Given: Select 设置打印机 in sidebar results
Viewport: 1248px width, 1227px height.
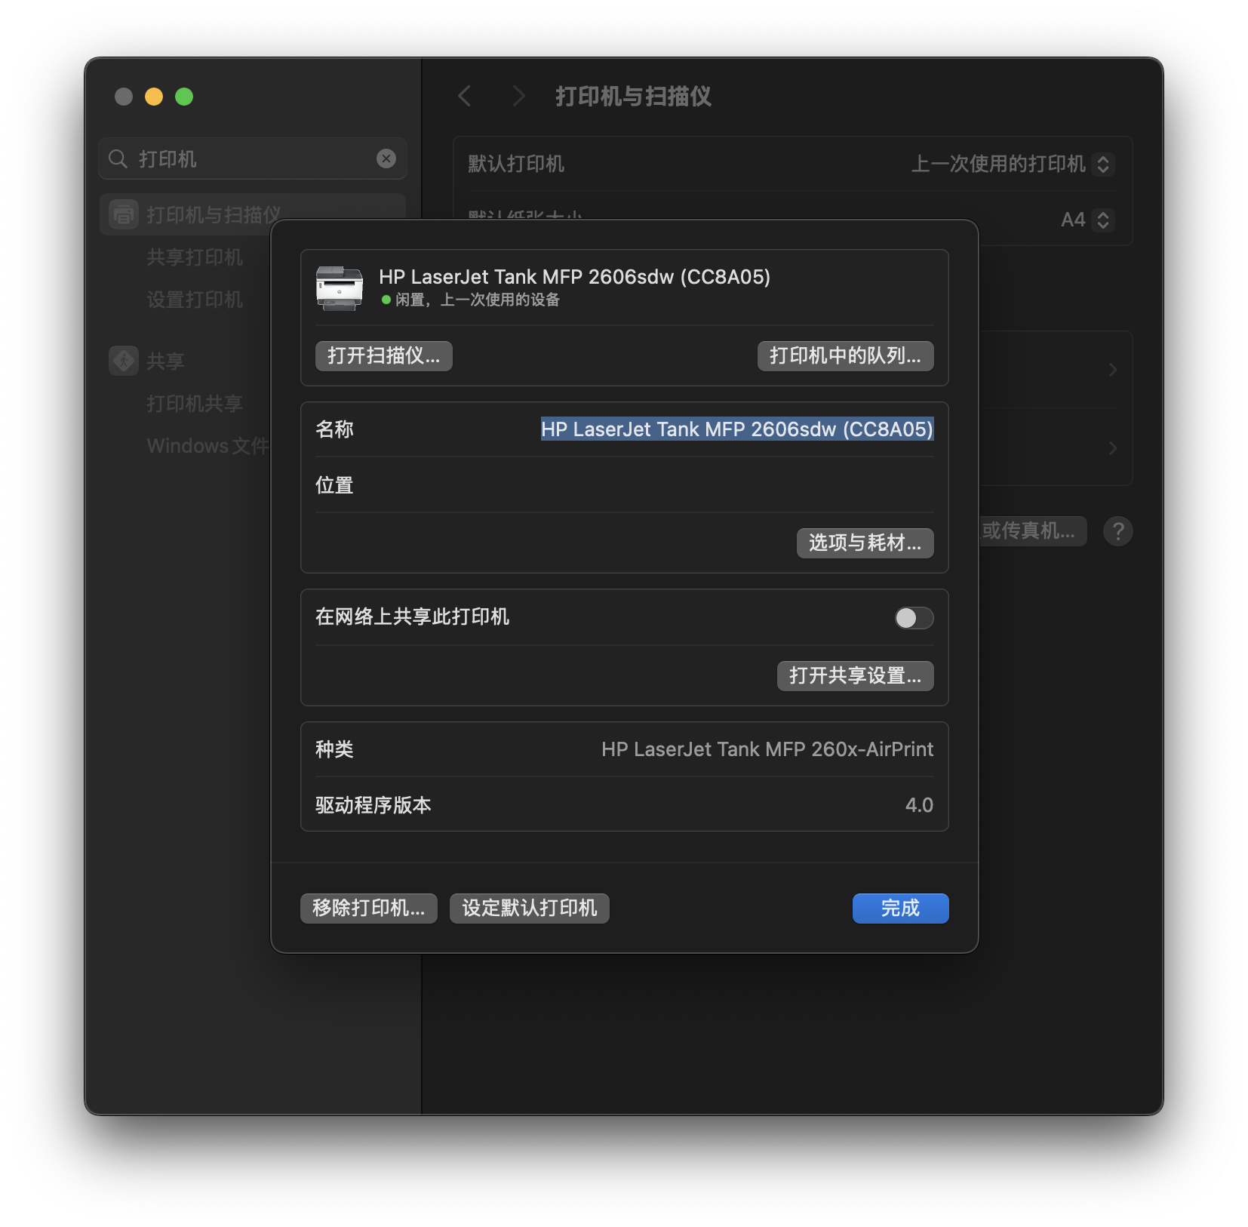Looking at the screenshot, I should click(x=195, y=300).
